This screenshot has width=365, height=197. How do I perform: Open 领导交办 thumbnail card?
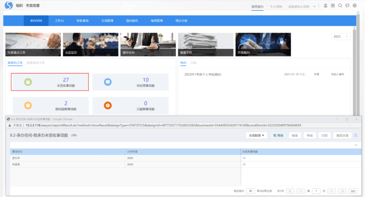pos(148,45)
